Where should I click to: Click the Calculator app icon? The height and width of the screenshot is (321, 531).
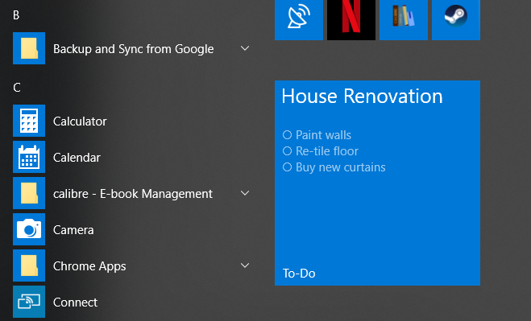tap(29, 121)
